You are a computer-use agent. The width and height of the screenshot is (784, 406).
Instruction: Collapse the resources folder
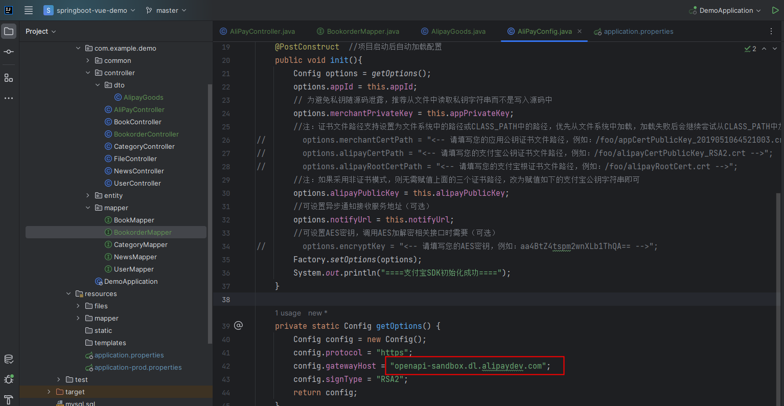[x=68, y=294]
